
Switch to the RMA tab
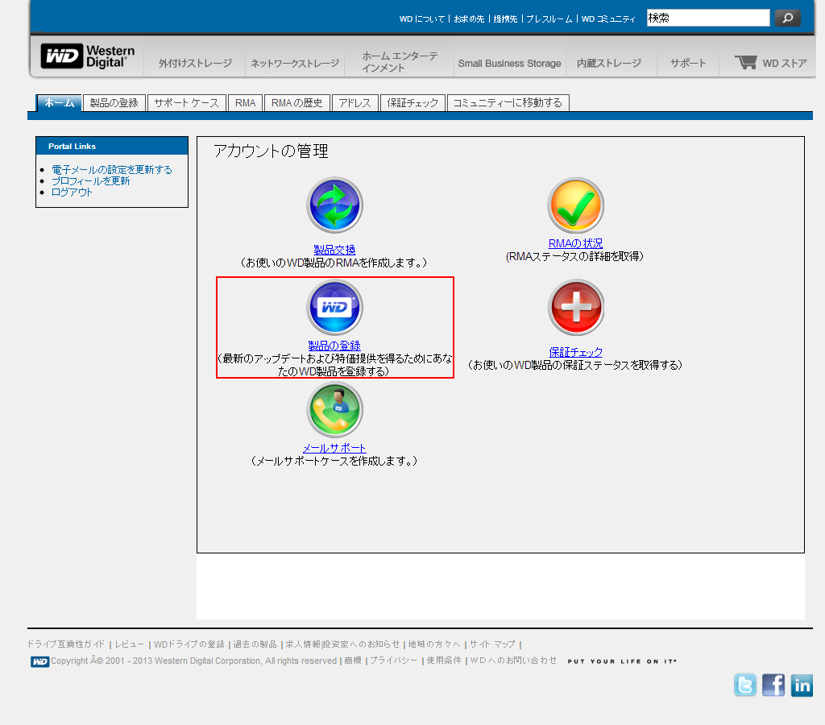coord(245,102)
